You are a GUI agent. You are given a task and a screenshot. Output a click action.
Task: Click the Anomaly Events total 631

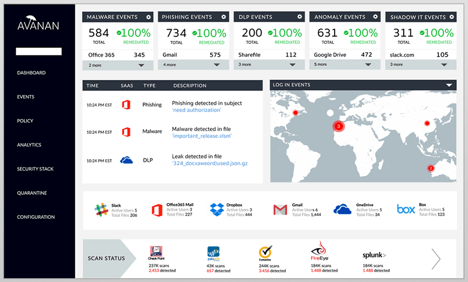(328, 33)
